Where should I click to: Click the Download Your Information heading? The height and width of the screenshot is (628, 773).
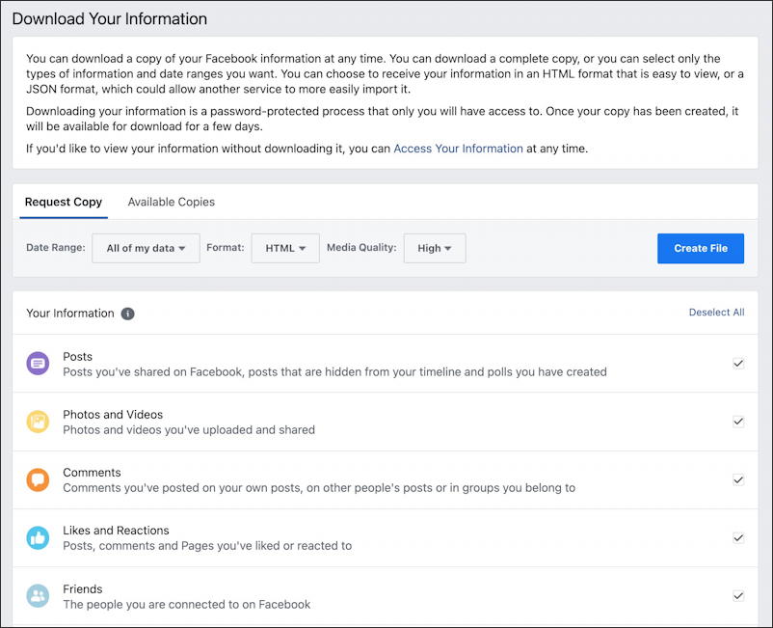point(110,18)
